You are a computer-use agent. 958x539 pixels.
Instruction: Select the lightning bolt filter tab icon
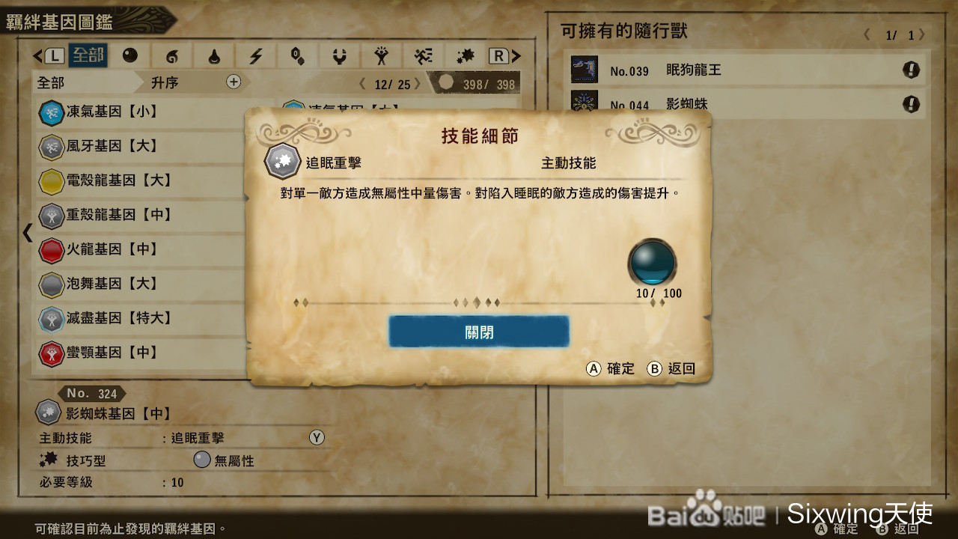tap(256, 56)
